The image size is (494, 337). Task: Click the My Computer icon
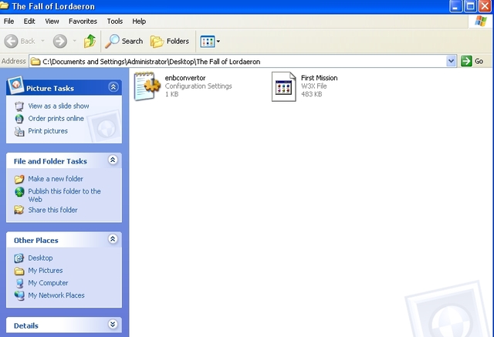(19, 283)
